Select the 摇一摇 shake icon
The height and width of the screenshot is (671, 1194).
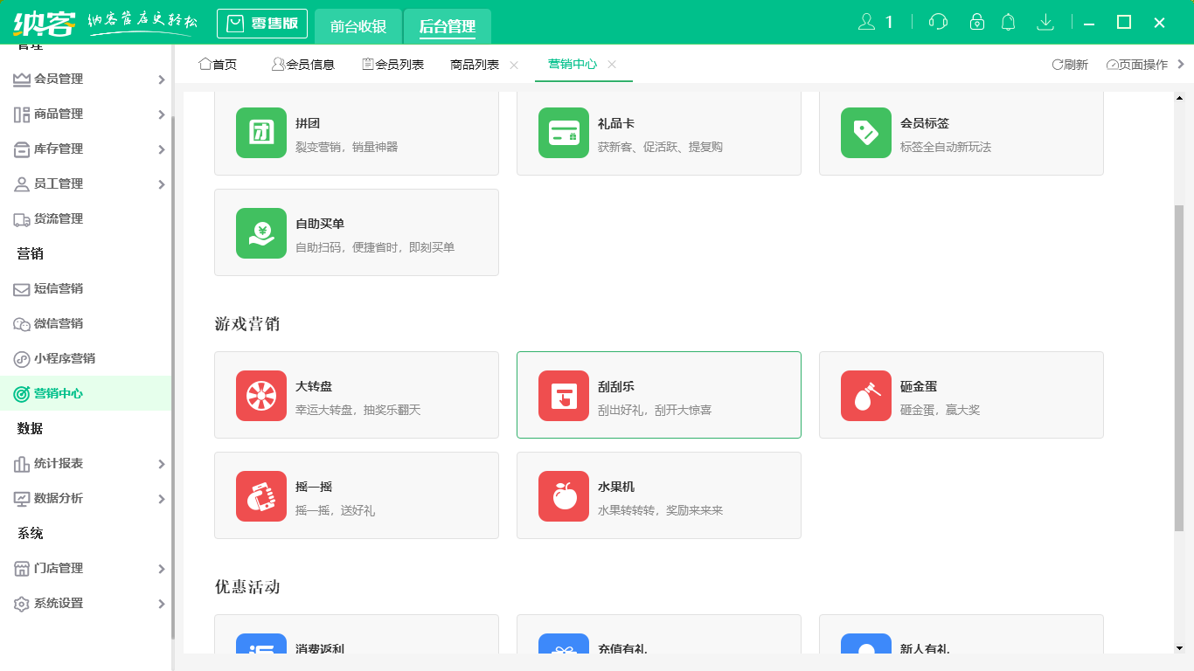260,495
